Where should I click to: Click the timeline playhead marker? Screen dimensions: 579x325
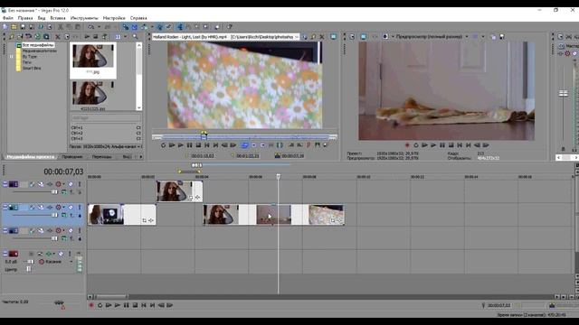(279, 177)
